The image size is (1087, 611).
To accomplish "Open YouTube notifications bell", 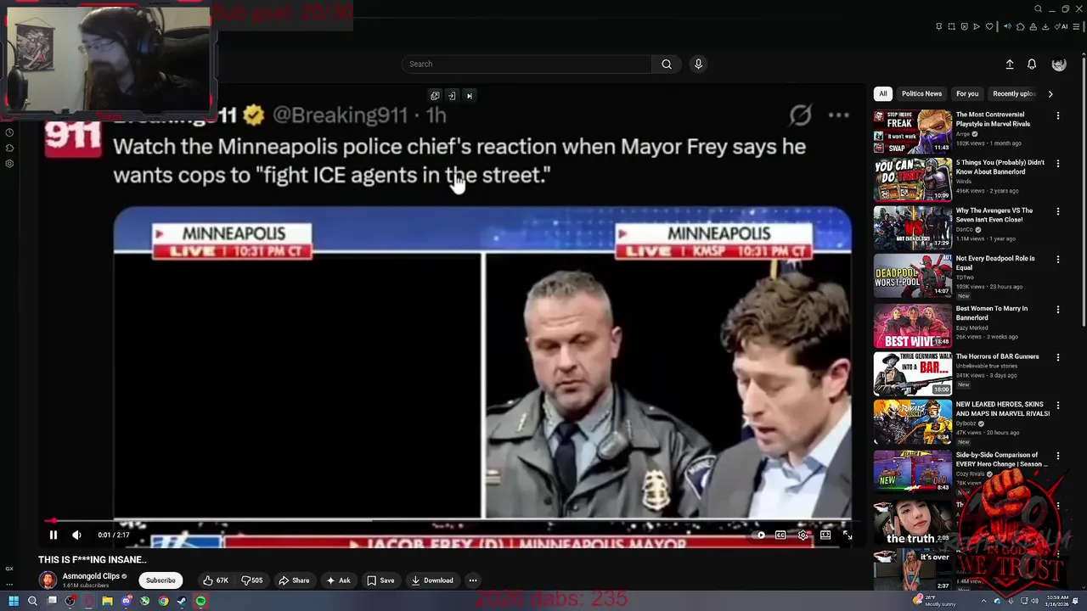I will click(1032, 64).
